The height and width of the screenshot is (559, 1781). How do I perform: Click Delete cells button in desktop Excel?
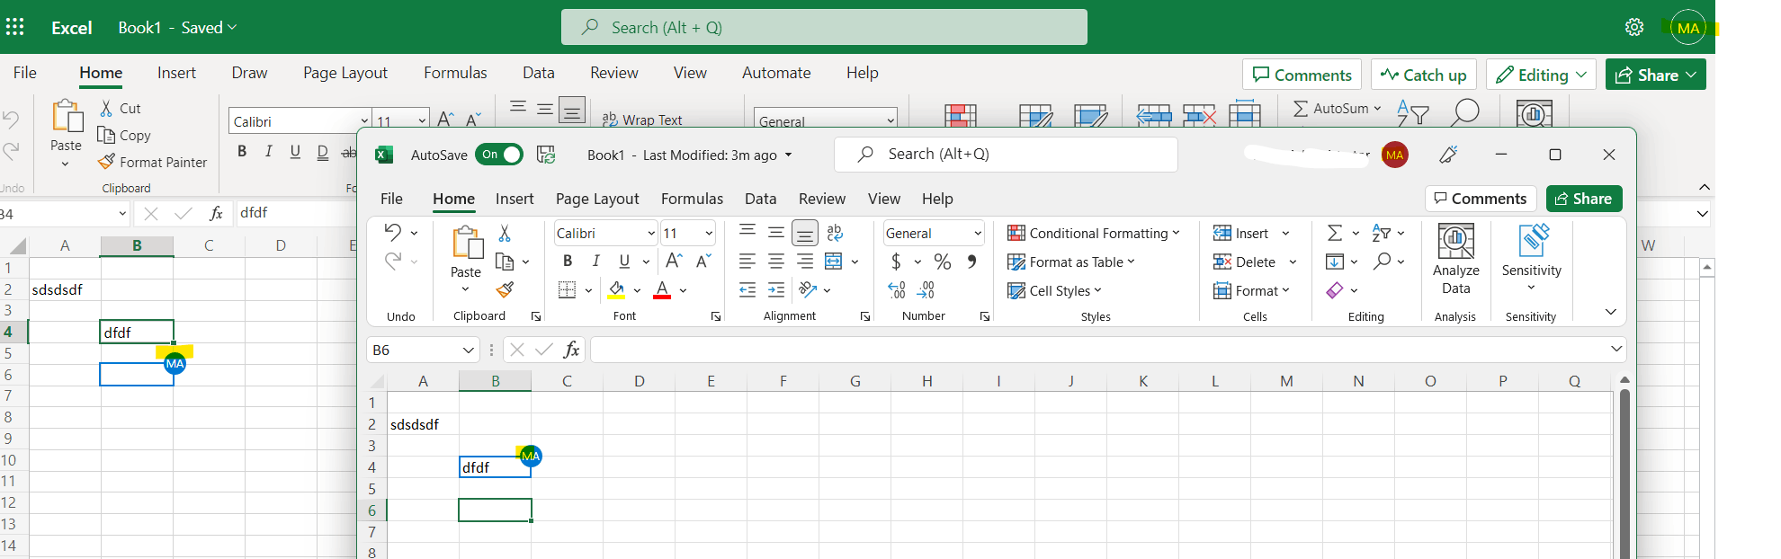[1244, 262]
